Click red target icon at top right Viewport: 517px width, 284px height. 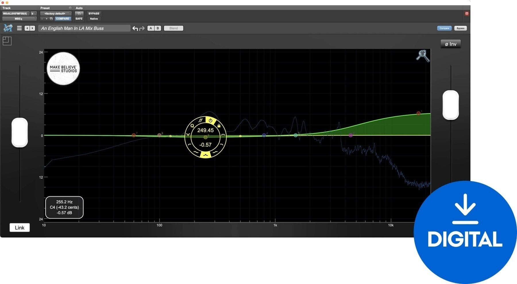[467, 13]
